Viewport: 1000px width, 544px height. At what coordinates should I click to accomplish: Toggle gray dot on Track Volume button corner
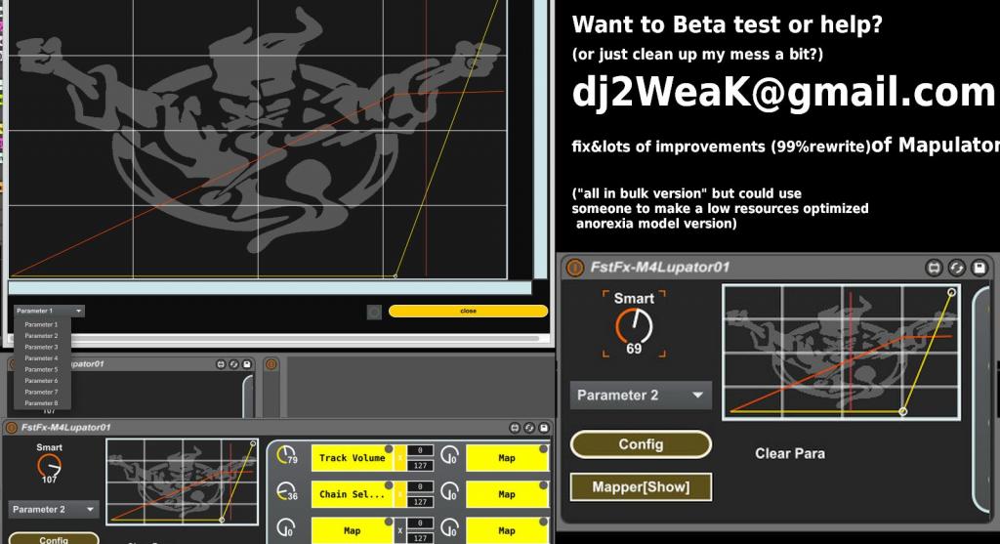[x=389, y=449]
